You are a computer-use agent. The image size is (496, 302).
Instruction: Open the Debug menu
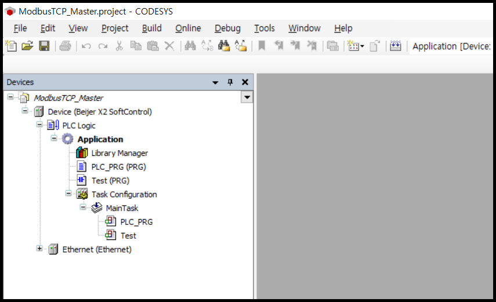click(228, 28)
